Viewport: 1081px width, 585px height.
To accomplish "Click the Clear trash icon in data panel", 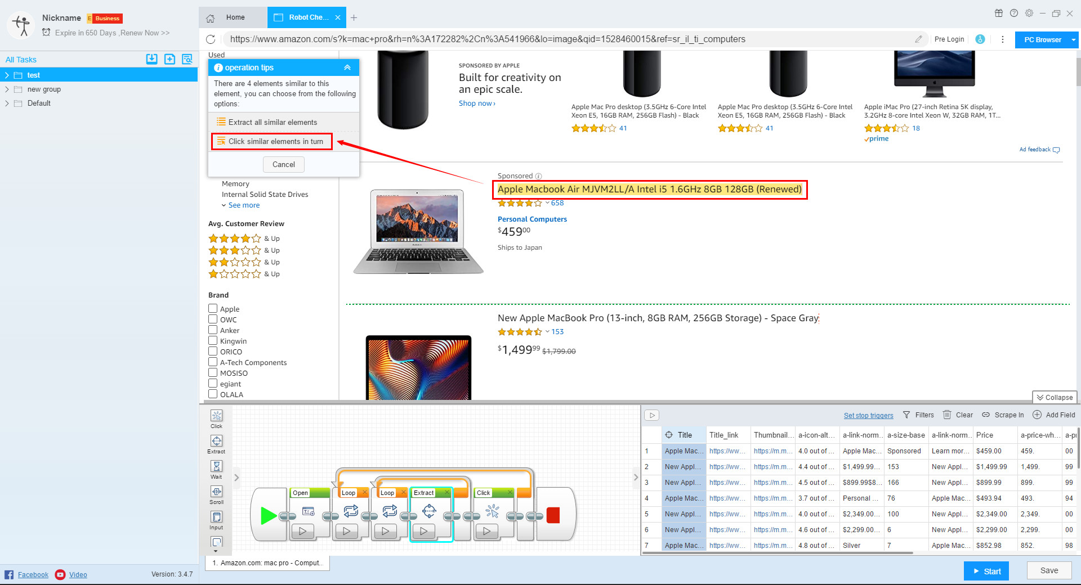I will pos(947,415).
